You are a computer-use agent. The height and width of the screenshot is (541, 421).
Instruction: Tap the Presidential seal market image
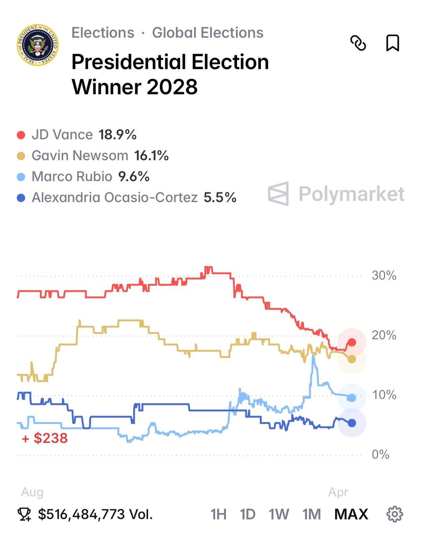pos(37,45)
